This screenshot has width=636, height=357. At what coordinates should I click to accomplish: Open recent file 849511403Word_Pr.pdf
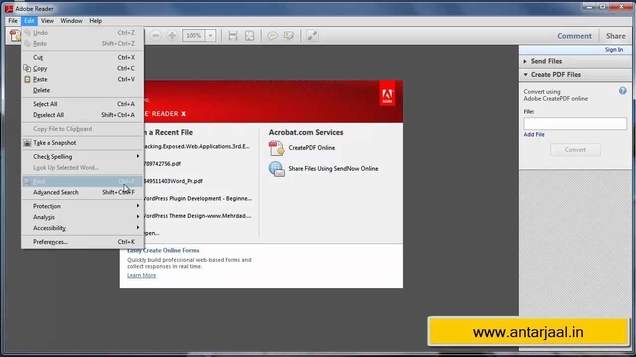[x=173, y=181]
